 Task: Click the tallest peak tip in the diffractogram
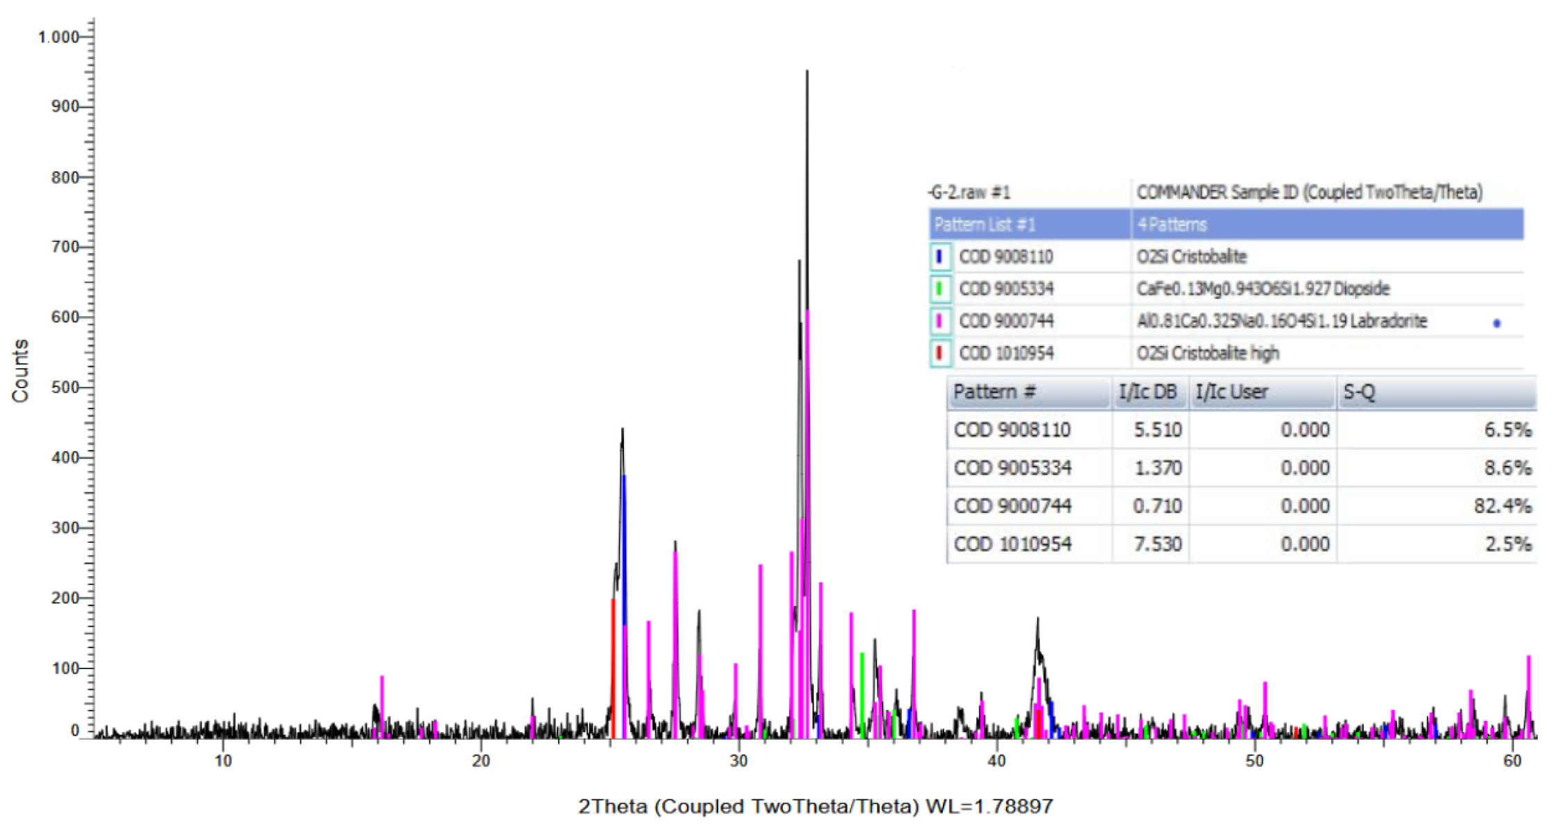coord(807,71)
